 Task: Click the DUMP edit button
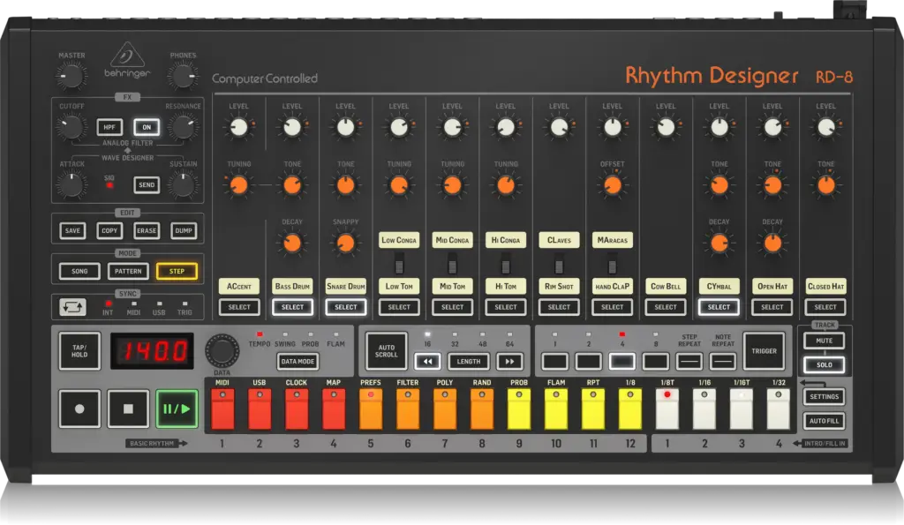click(x=184, y=230)
